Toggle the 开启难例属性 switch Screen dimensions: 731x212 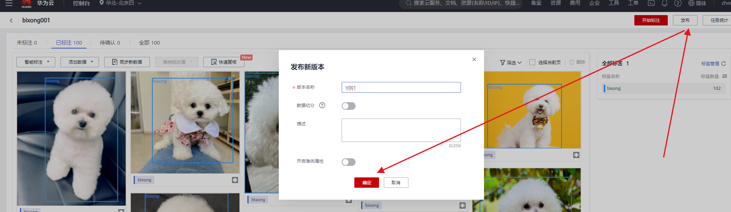348,162
